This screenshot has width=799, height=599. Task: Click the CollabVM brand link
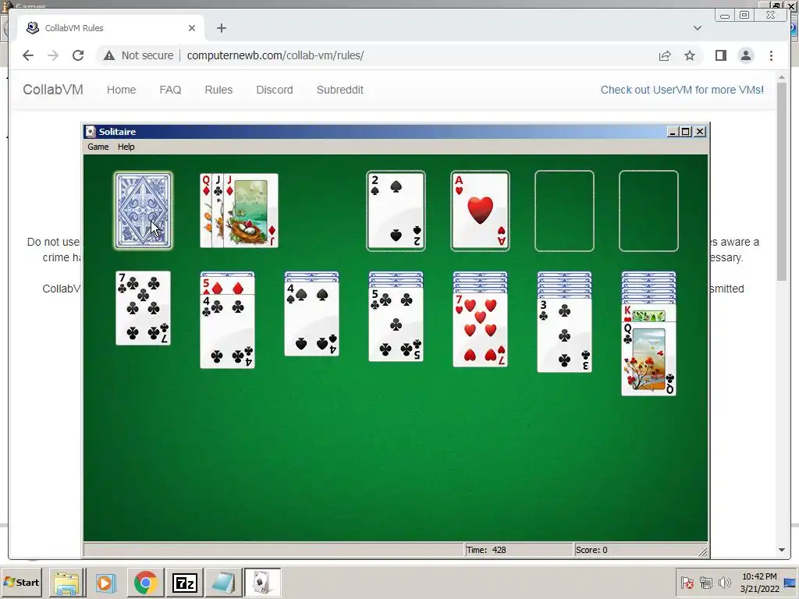click(53, 90)
